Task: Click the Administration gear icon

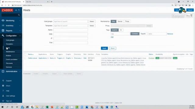Action: click(x=3, y=71)
